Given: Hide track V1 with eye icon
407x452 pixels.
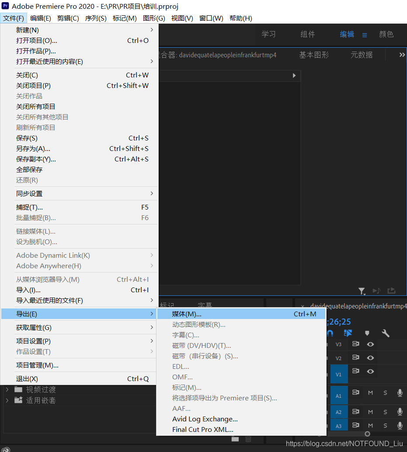Looking at the screenshot, I should [370, 371].
